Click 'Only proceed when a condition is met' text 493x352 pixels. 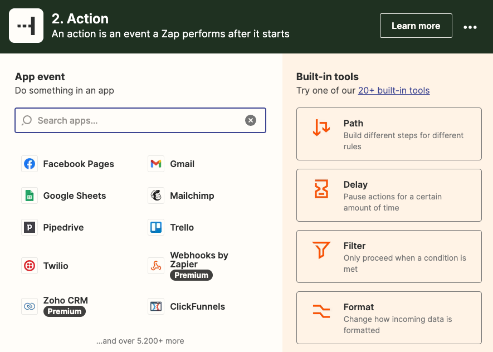[x=405, y=263]
